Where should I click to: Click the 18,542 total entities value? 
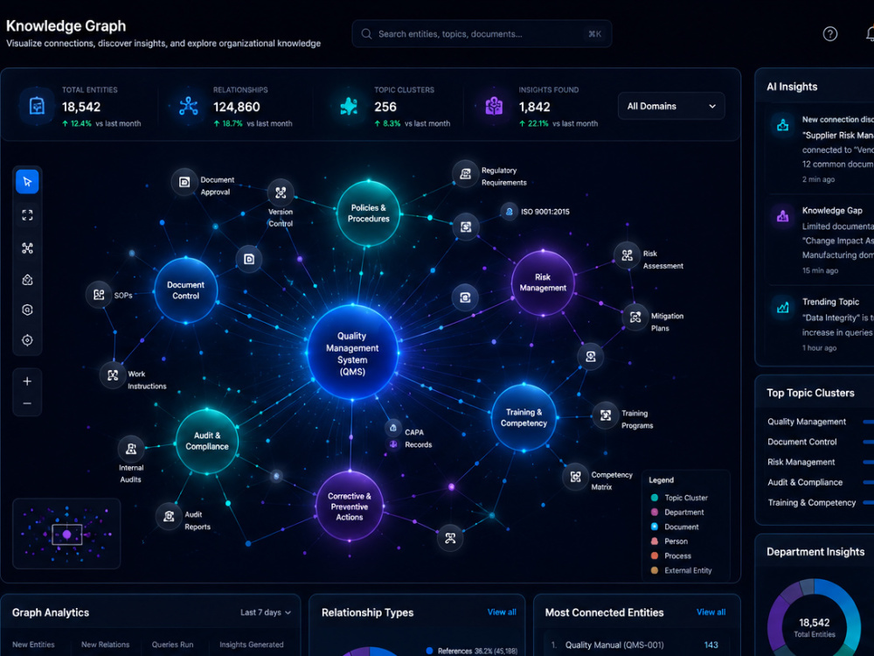(x=81, y=107)
